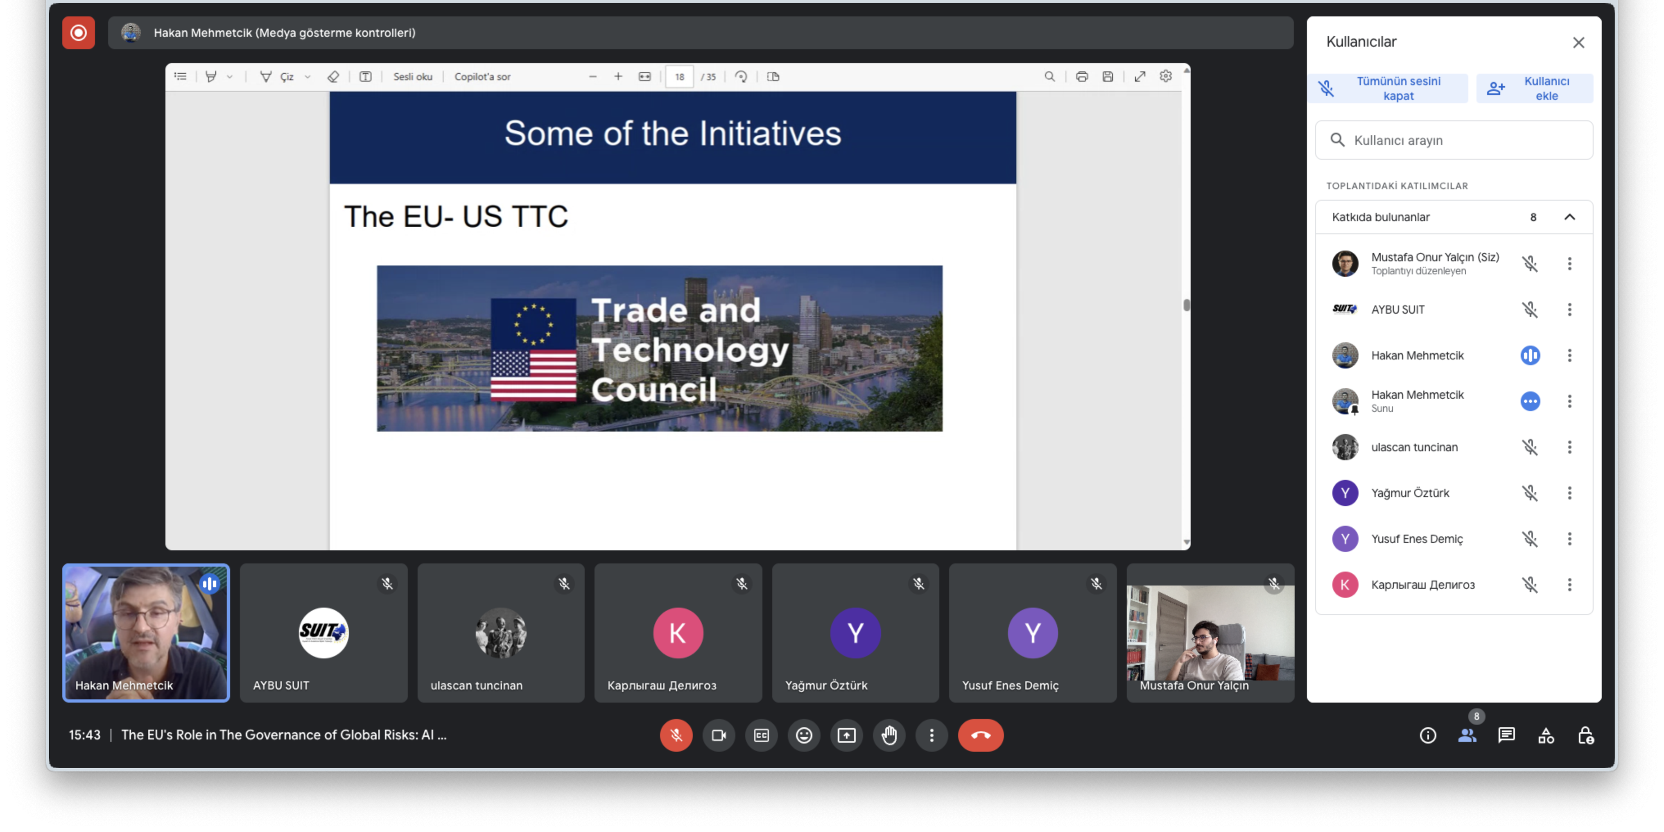
Task: Open more options menu in call bar
Action: point(931,735)
